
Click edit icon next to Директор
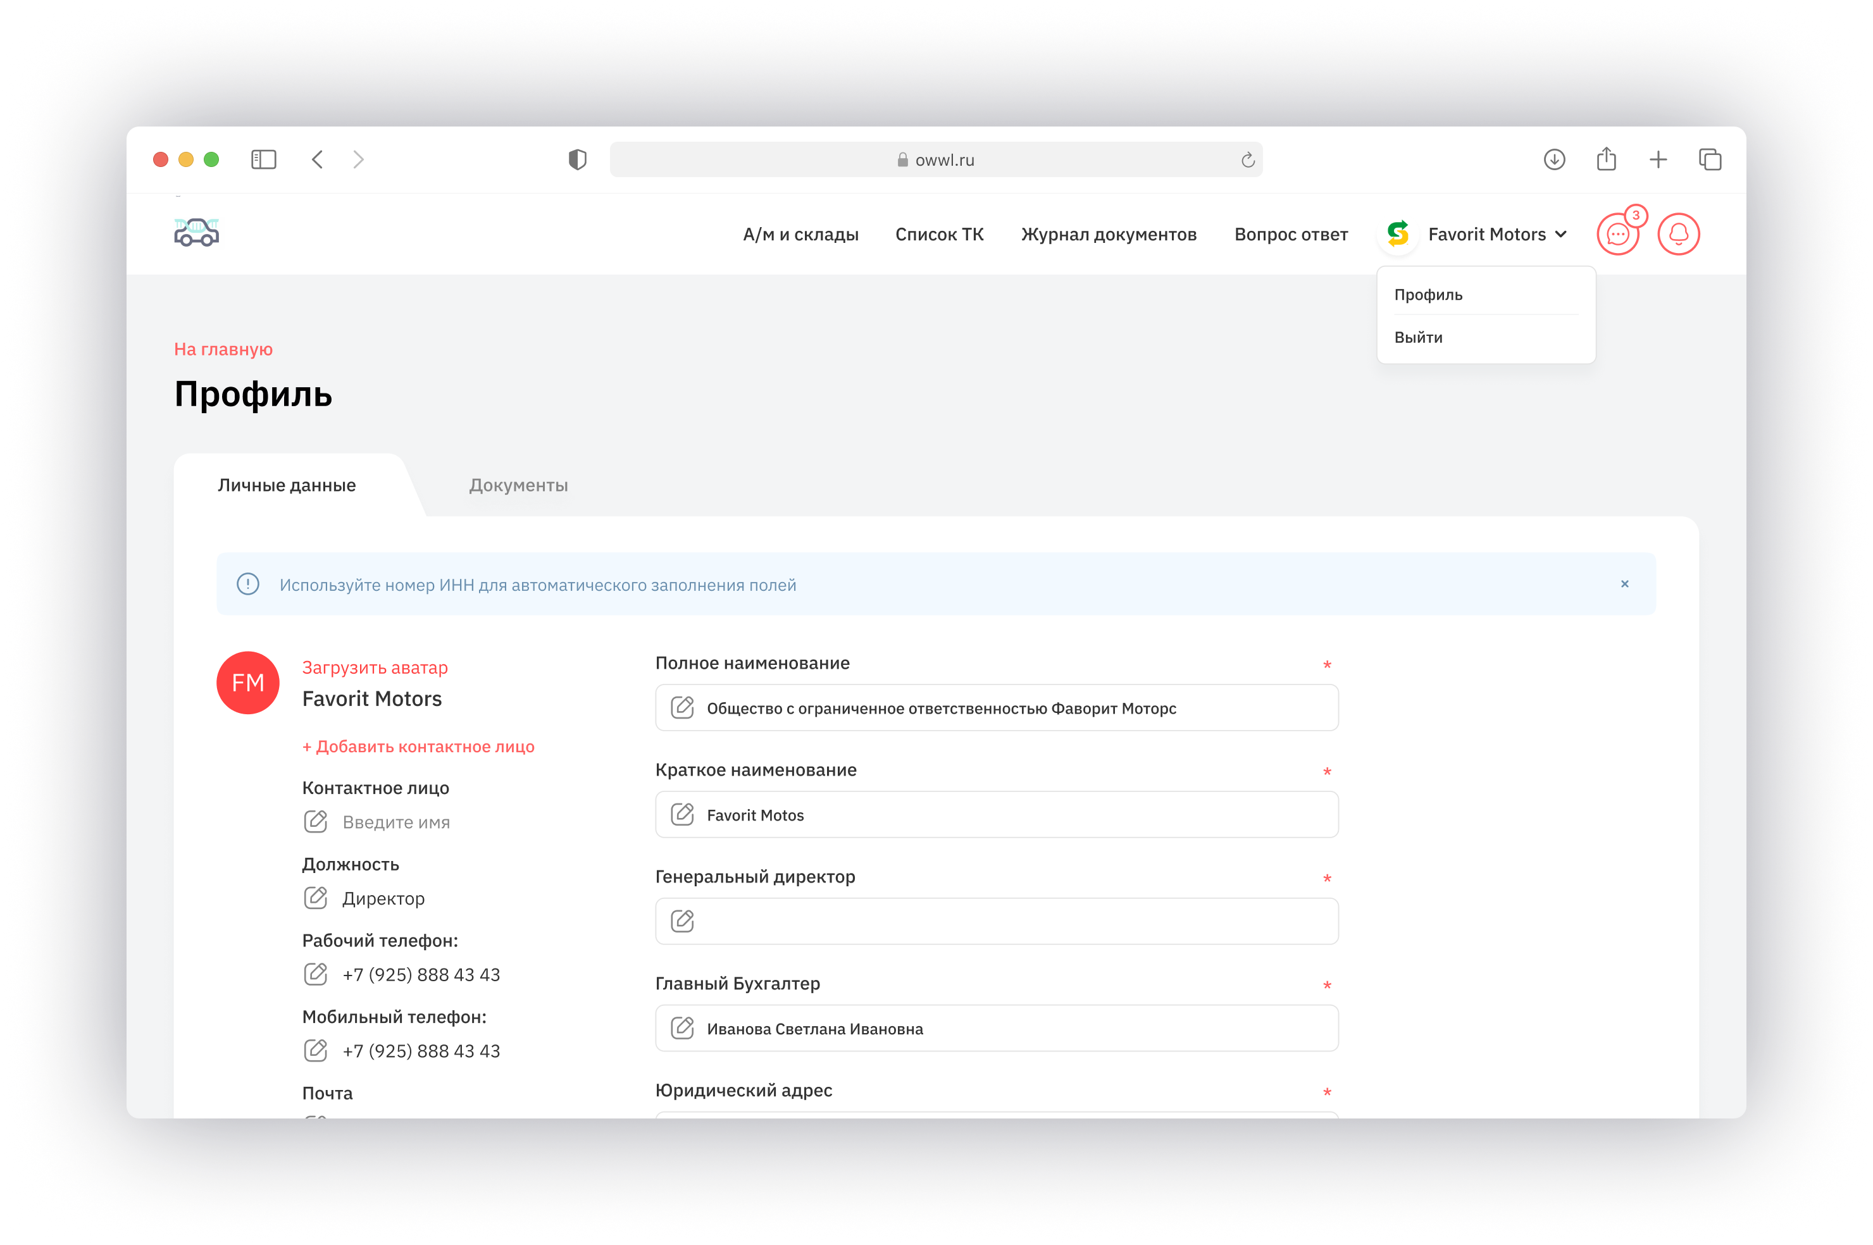(x=315, y=897)
